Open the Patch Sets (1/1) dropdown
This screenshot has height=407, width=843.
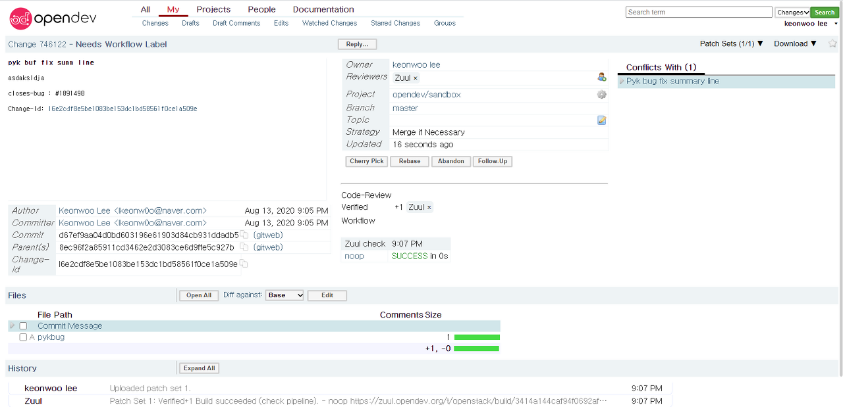[731, 44]
